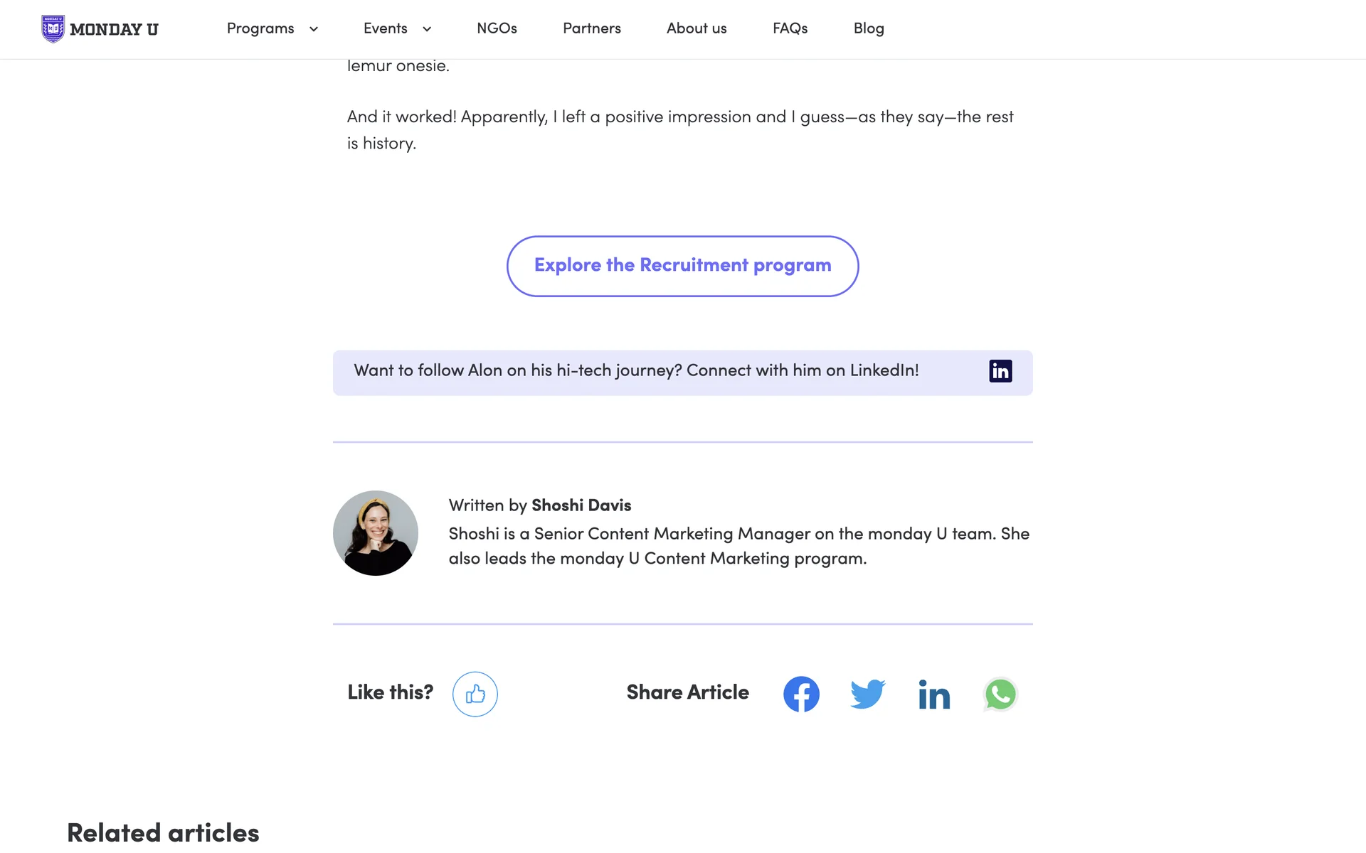Visit the Blog section
Screen dimensions: 1366x853
point(869,28)
